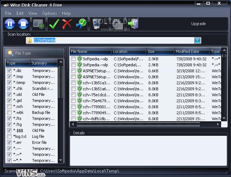The width and height of the screenshot is (231, 177).
Task: Sort file types by Type column
Action: pos(18,63)
